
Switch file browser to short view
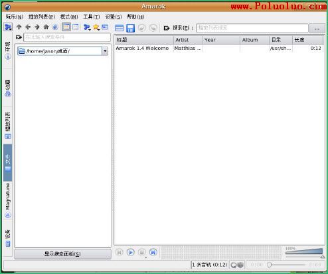tap(66, 27)
